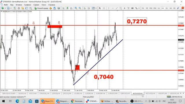Click the Templates toolbar icon
185x104 pixels.
93,8
